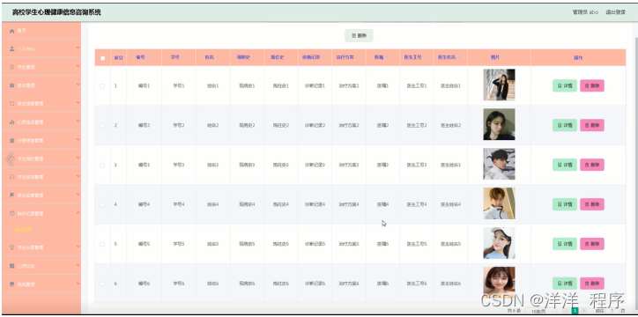Sort by the 学号 column sort icon

(183, 58)
